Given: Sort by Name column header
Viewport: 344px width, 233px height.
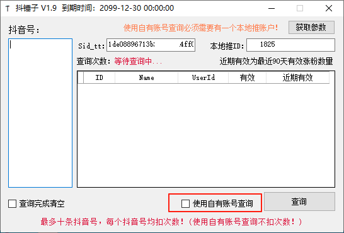Looking at the screenshot, I should [146, 77].
